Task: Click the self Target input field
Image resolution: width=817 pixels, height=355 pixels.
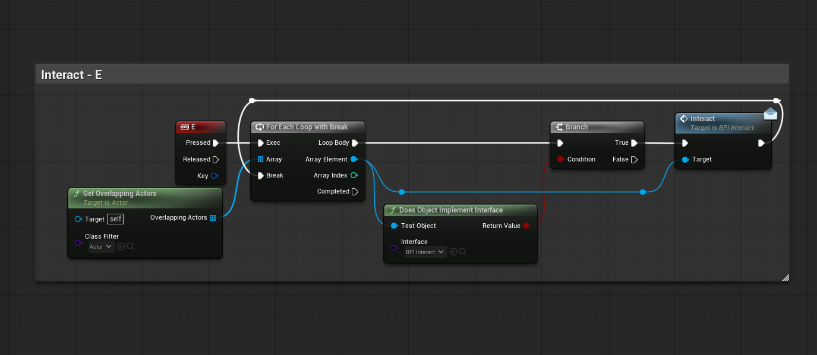Action: (115, 219)
